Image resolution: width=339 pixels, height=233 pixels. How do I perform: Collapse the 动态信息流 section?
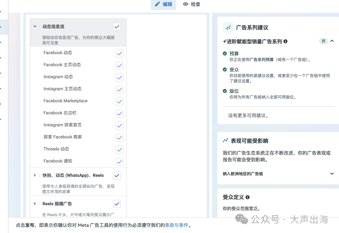tap(35, 27)
